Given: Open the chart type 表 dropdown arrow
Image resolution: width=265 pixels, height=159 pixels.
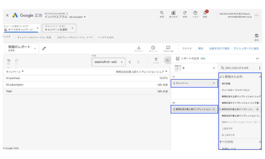Looking at the screenshot, I should 214,68.
